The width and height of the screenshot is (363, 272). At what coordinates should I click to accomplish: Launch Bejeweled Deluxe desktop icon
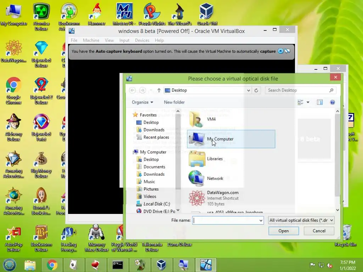pos(41,54)
